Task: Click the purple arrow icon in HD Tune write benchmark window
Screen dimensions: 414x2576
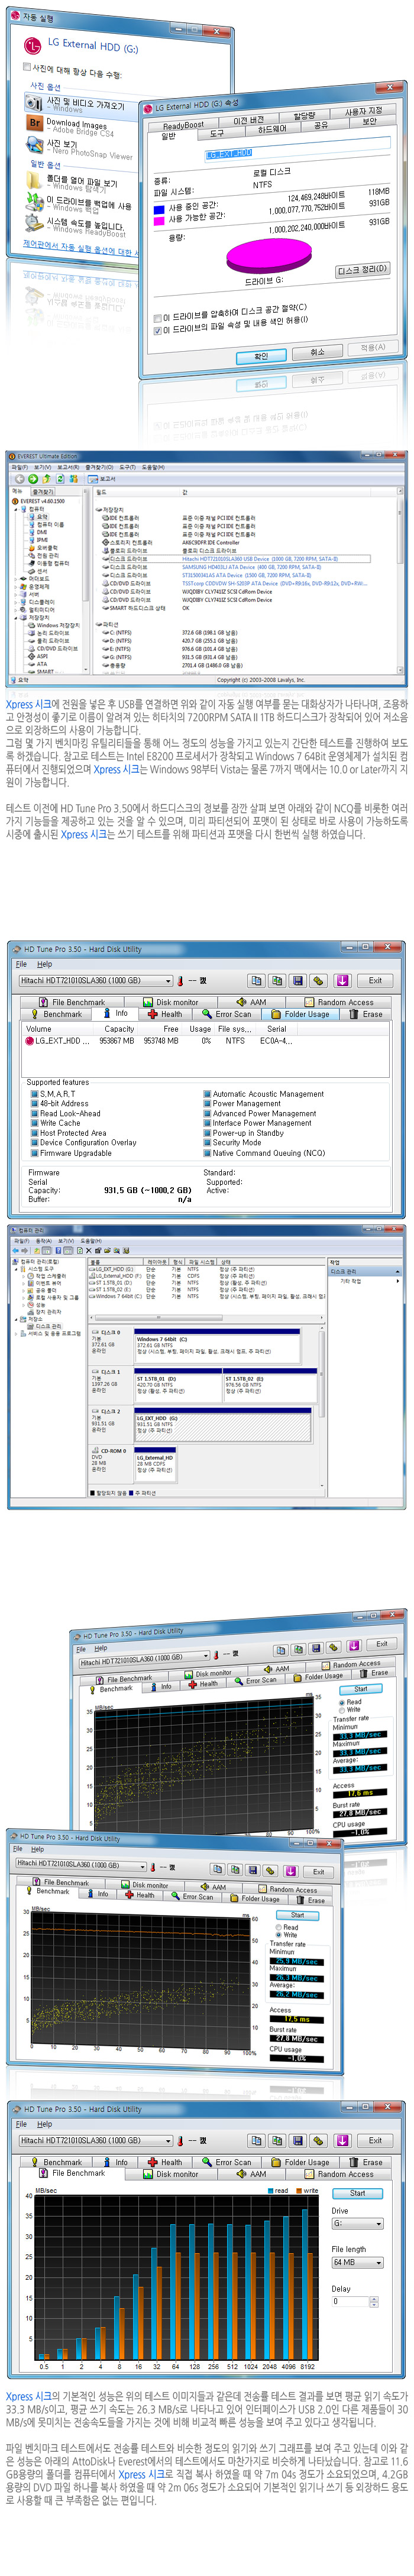Action: [290, 1870]
